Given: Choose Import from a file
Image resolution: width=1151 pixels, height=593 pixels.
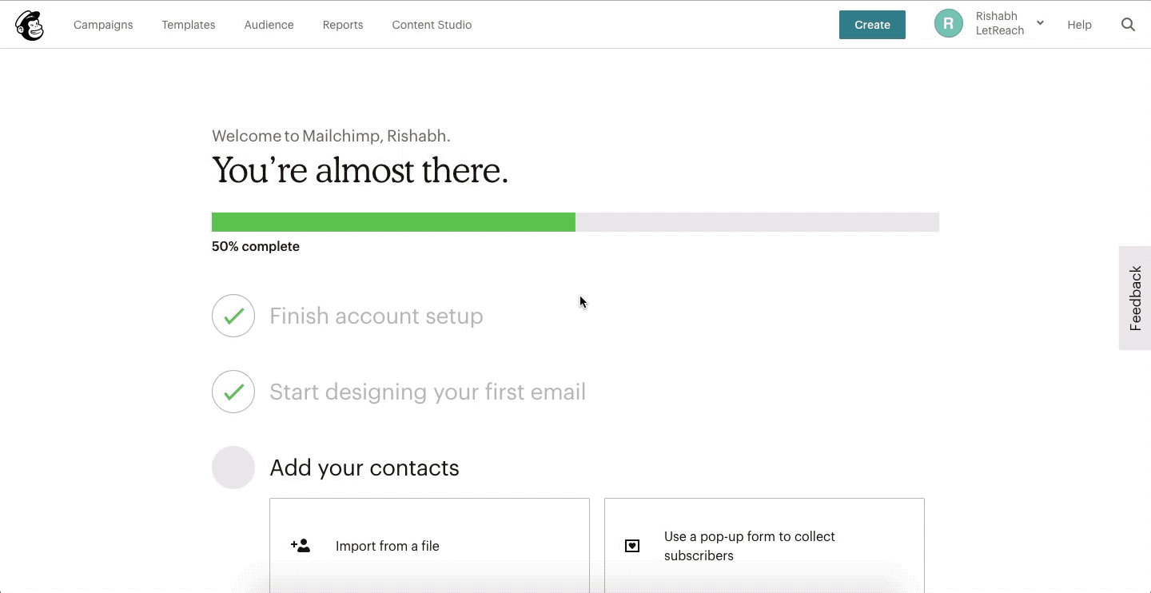Looking at the screenshot, I should (x=429, y=545).
